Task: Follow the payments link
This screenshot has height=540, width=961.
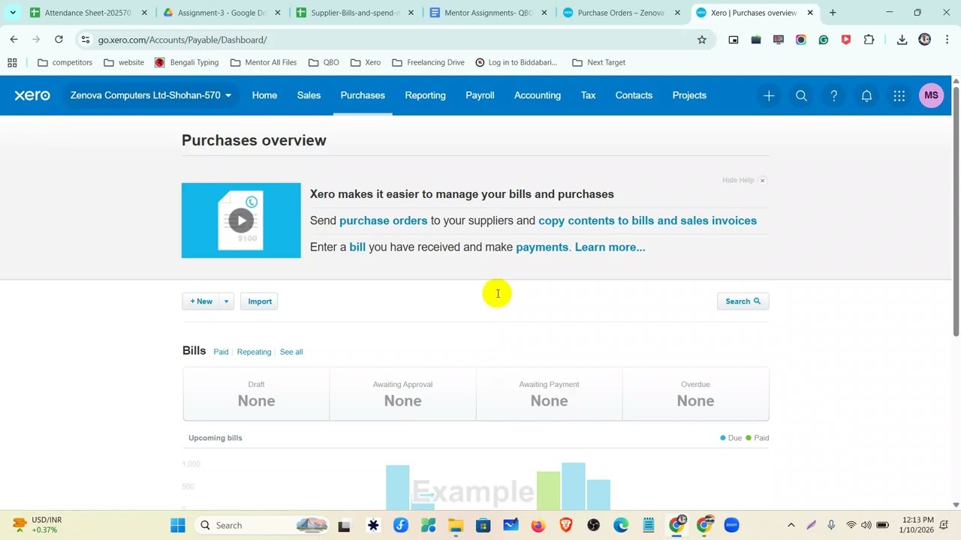Action: [542, 247]
